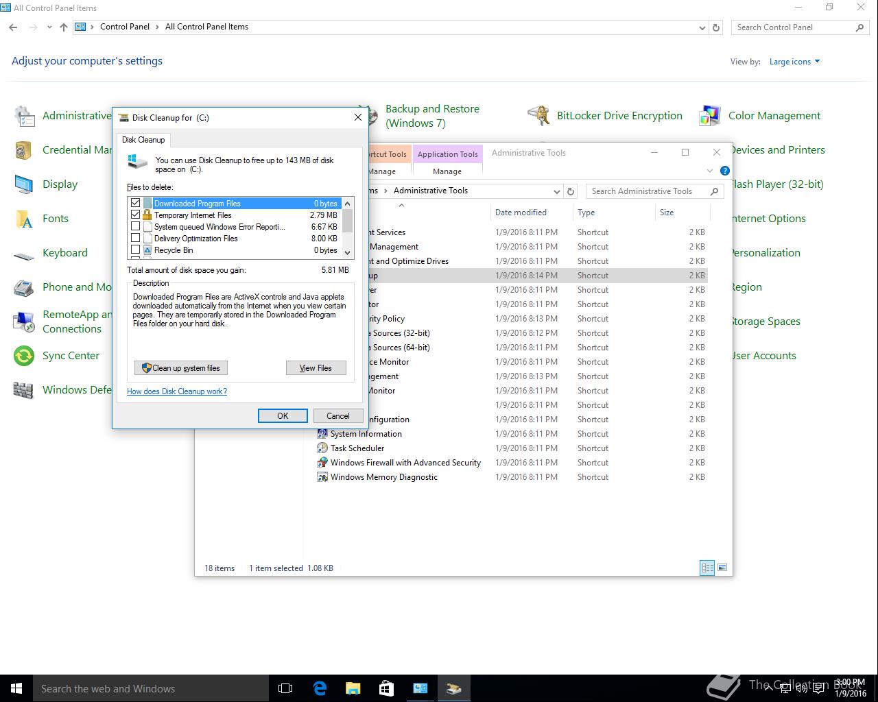
Task: Click Task Scheduler clock icon
Action: pos(322,448)
